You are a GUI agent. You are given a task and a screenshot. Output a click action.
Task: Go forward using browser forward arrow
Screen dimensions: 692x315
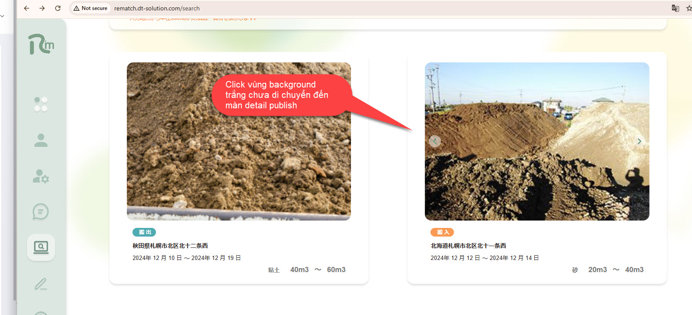[x=42, y=8]
